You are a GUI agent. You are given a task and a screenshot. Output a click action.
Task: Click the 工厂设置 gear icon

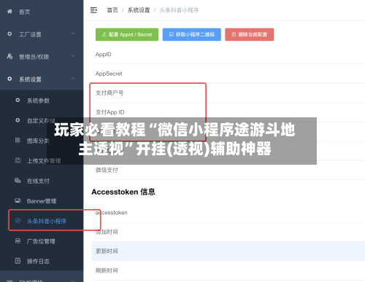[x=9, y=34]
